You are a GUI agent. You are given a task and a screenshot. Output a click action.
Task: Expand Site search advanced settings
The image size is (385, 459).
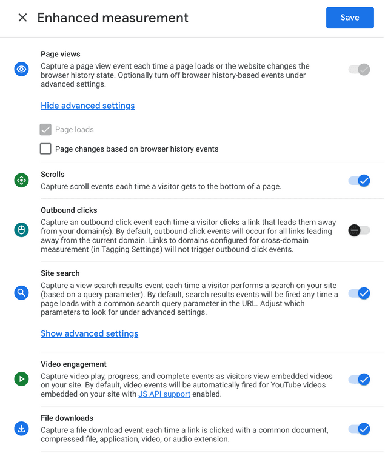click(x=89, y=333)
